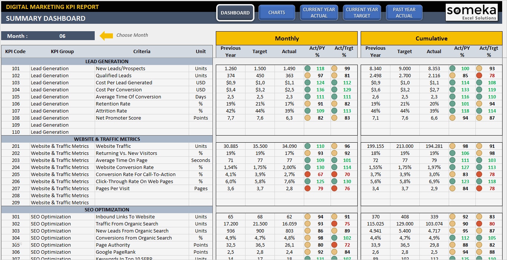The height and width of the screenshot is (260, 507).
Task: Click the red circle for Conversion Rate For Call-To-Action
Action: pos(308,174)
